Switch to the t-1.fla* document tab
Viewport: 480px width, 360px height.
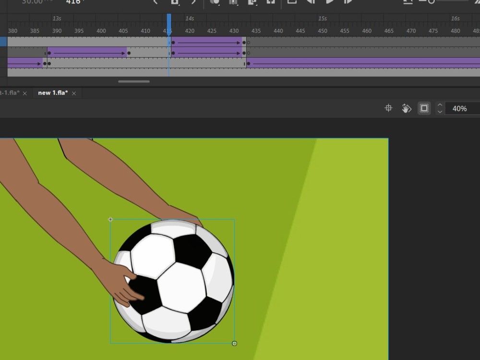pos(10,93)
